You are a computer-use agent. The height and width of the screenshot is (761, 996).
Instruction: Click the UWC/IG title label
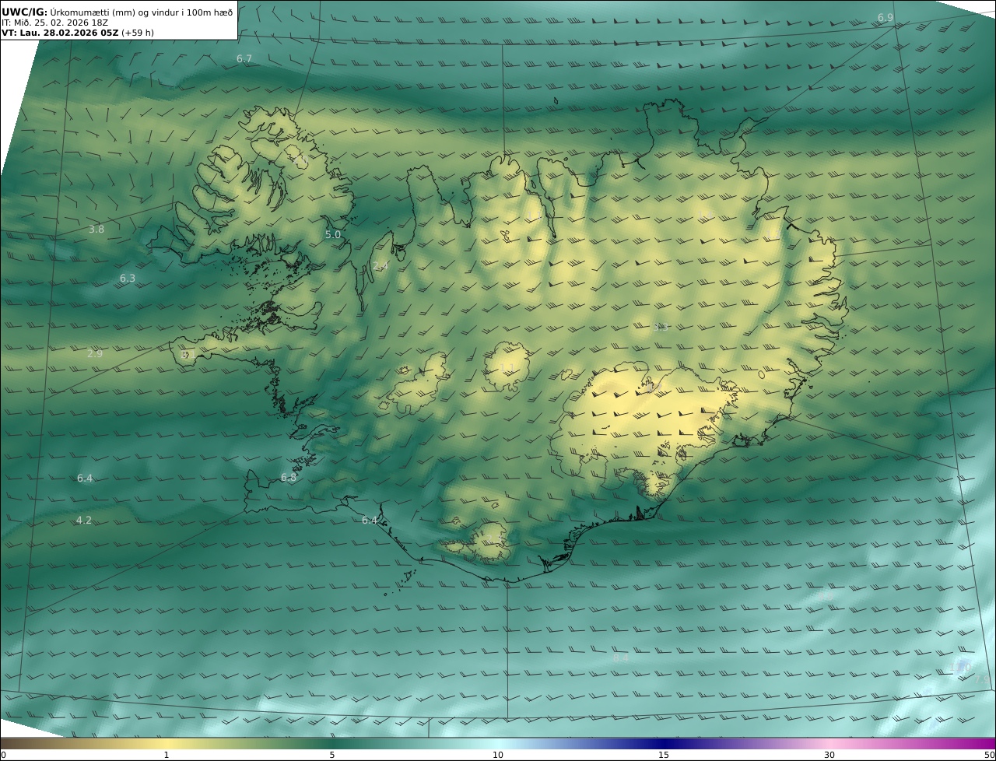point(25,12)
